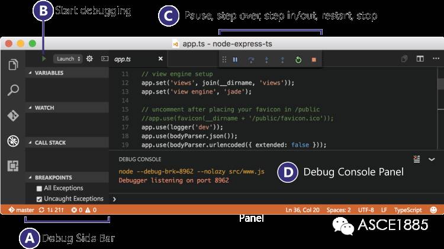Image resolution: width=444 pixels, height=249 pixels.
Task: Open debug console icon next to gear
Action: tap(104, 59)
